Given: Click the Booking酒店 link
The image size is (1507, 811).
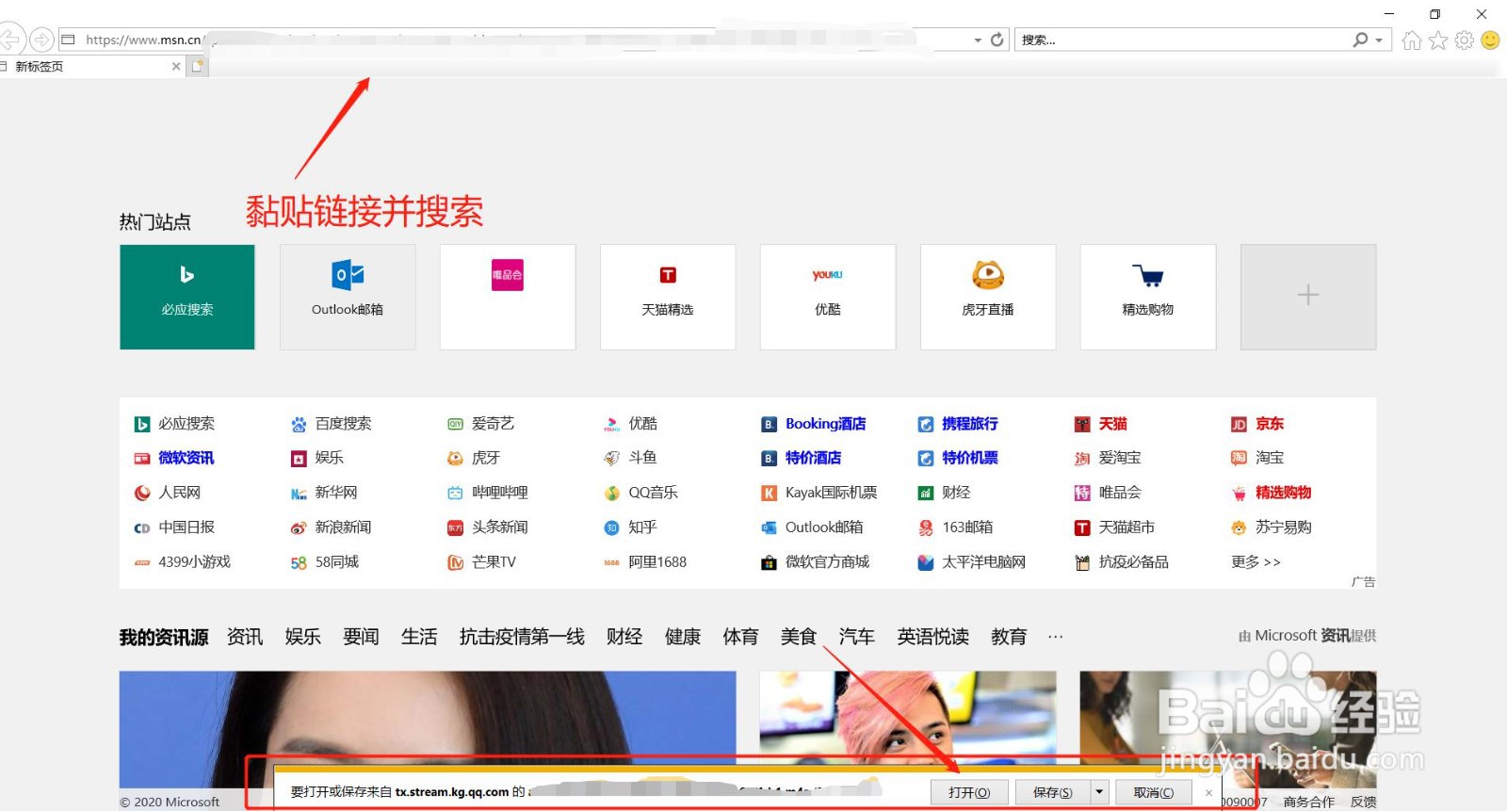Looking at the screenshot, I should 826,424.
